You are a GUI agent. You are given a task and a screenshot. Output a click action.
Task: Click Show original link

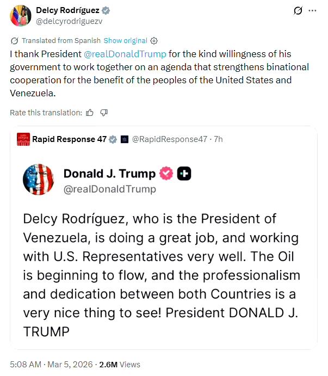(125, 40)
